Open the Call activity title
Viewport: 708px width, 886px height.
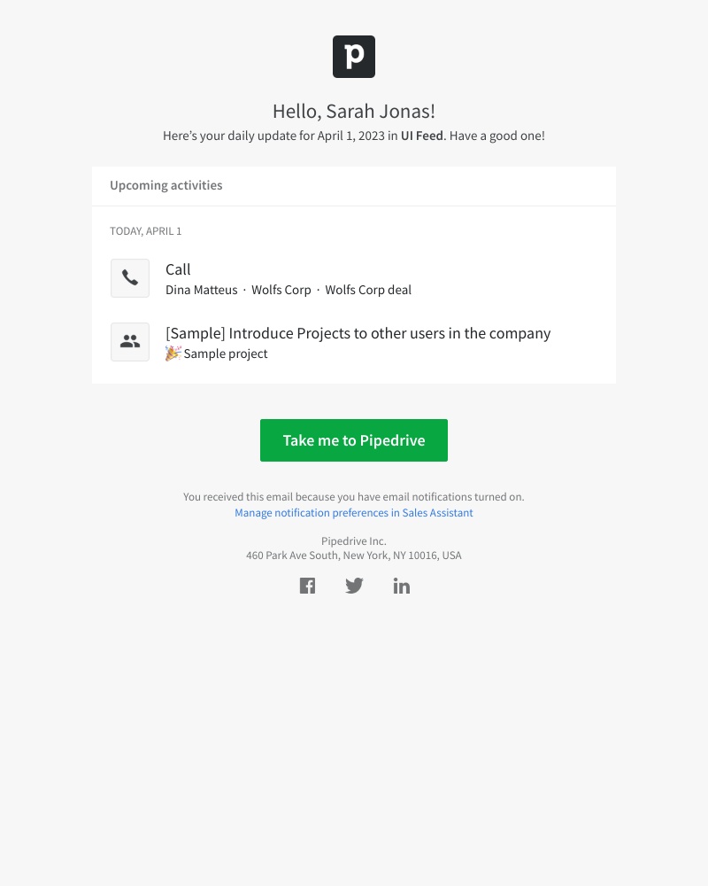point(178,269)
